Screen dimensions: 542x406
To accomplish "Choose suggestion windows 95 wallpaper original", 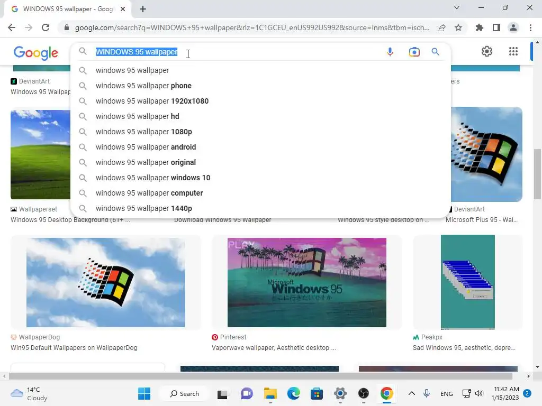I will (260, 162).
